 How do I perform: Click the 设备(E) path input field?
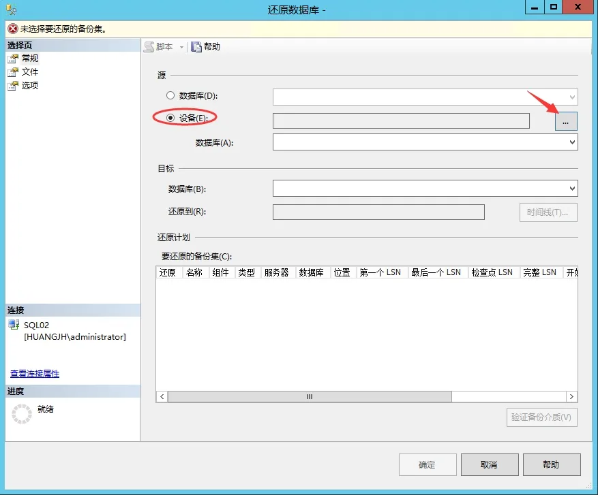tap(401, 121)
